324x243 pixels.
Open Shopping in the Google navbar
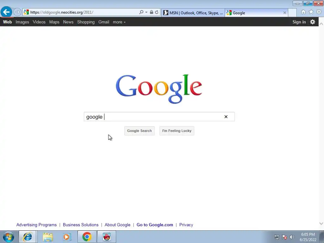pos(86,22)
